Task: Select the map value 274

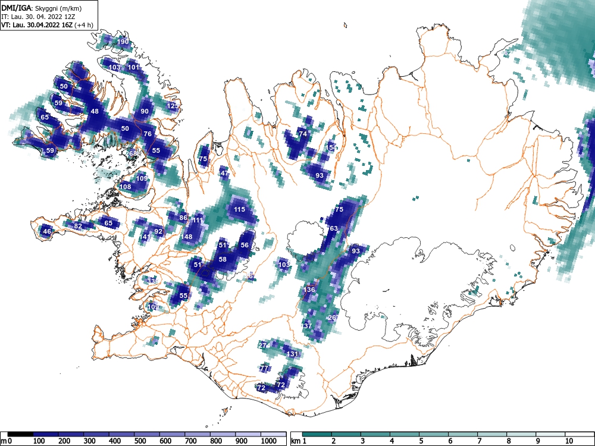Action: pos(265,346)
